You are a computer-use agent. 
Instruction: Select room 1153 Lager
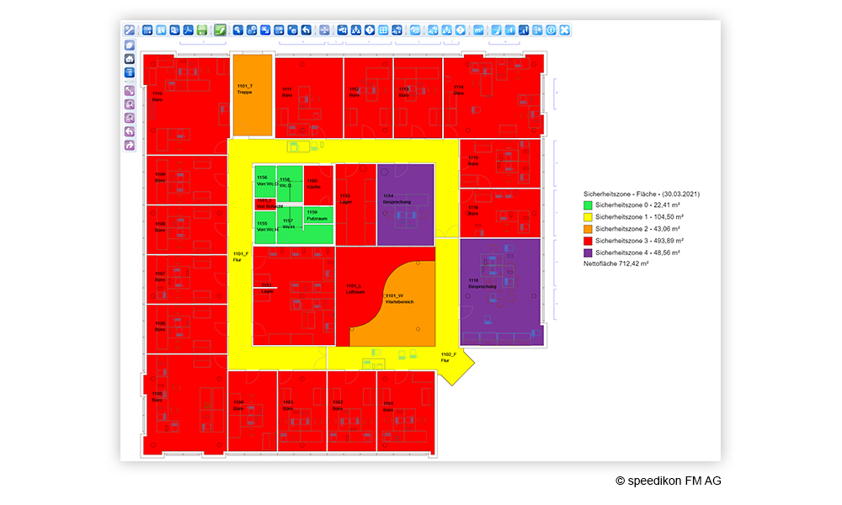click(x=355, y=205)
